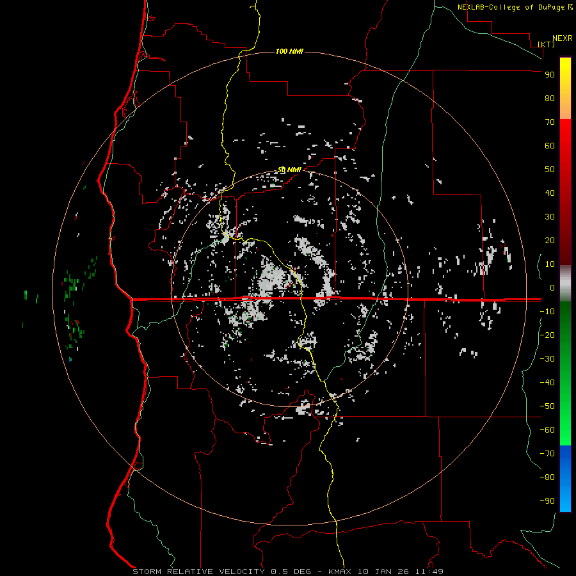The width and height of the screenshot is (576, 576).
Task: Click the light blue segment near -90
Action: (565, 499)
